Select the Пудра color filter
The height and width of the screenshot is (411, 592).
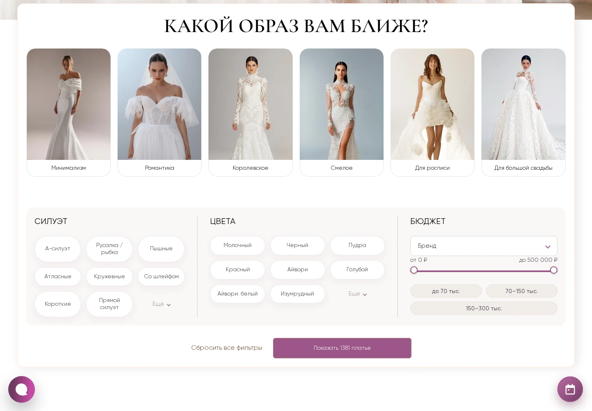(357, 245)
